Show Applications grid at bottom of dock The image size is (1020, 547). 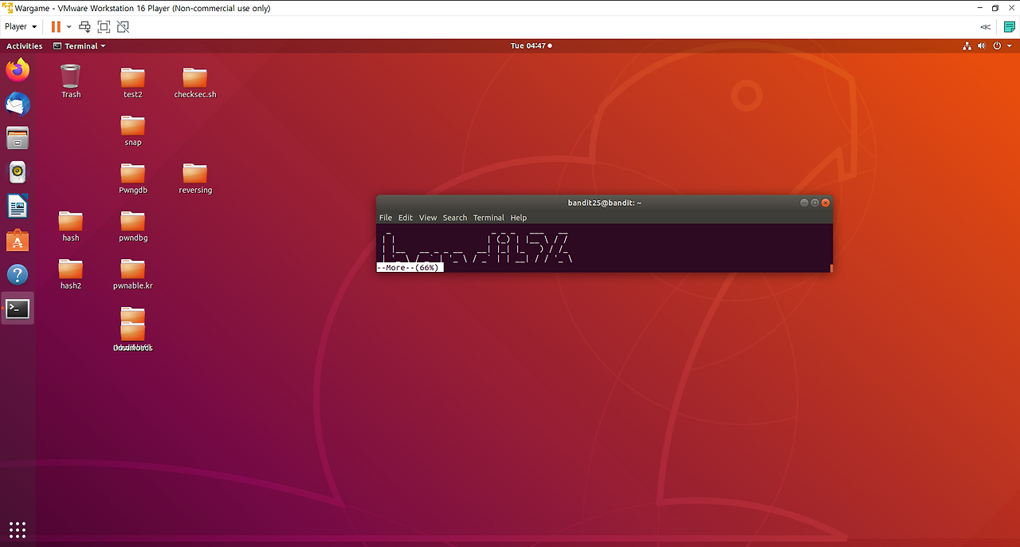[x=18, y=529]
